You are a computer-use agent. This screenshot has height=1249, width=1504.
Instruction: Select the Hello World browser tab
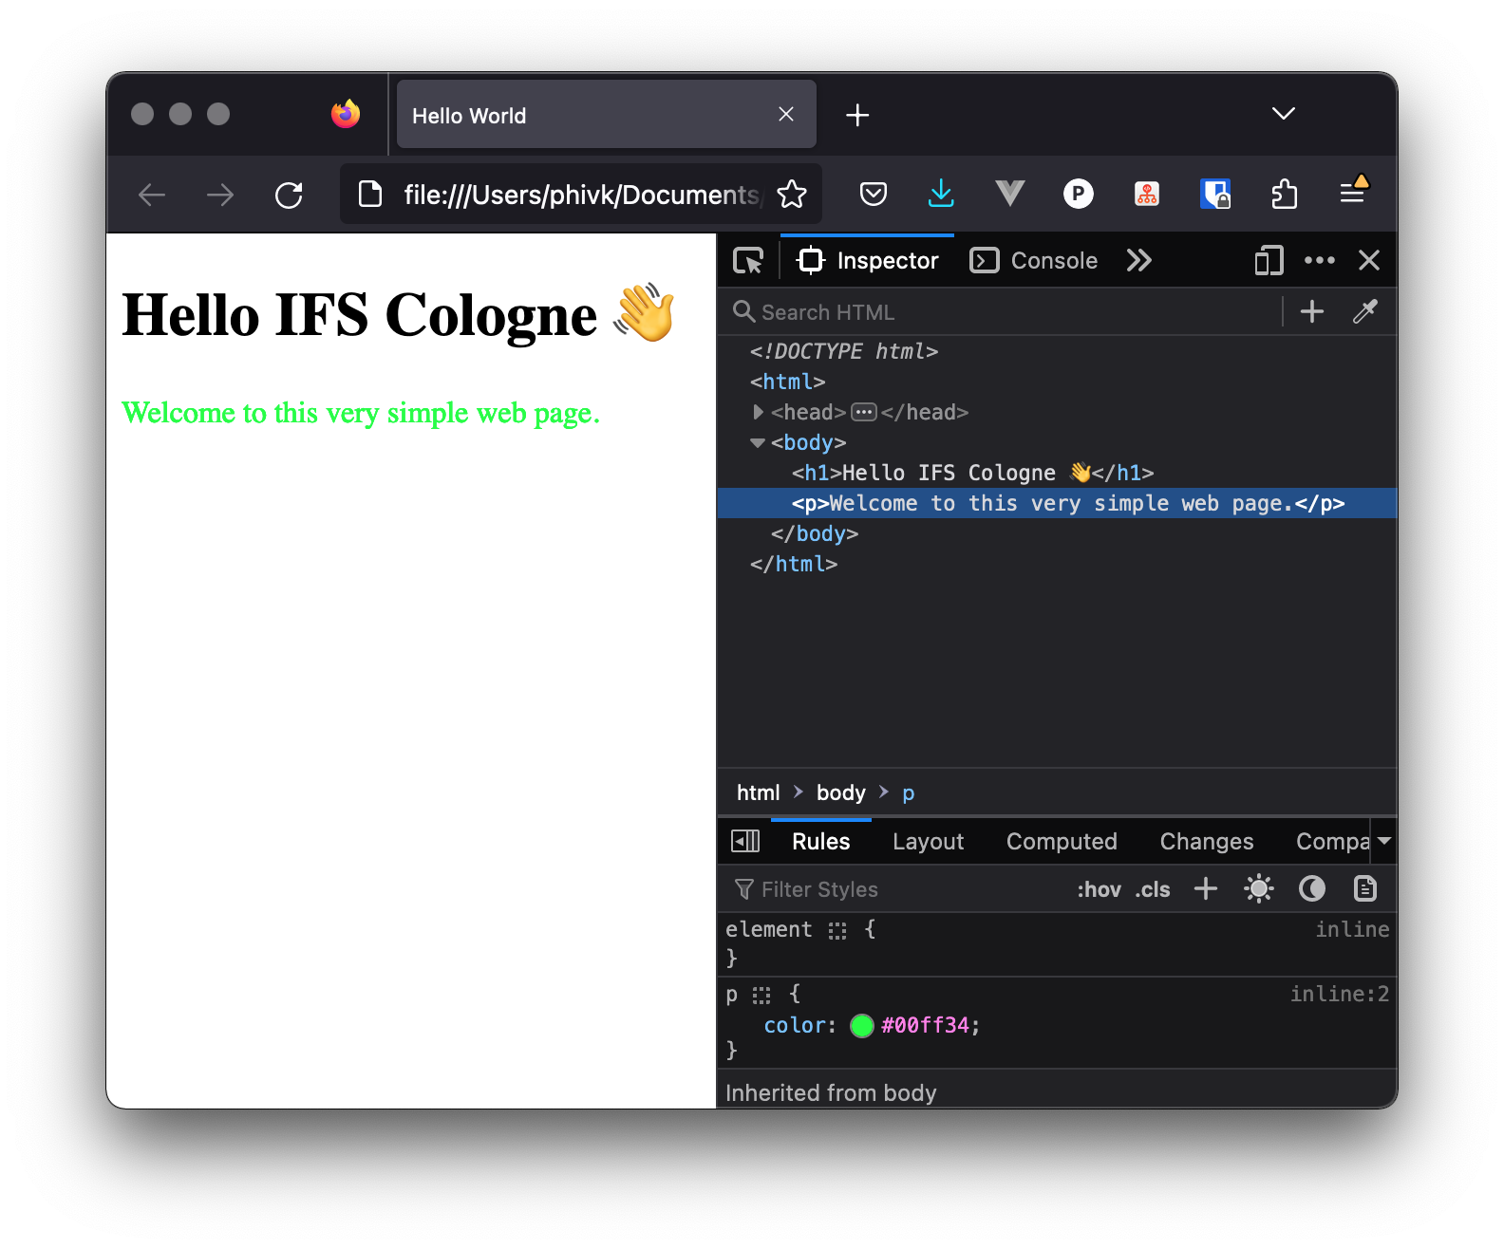(x=607, y=115)
